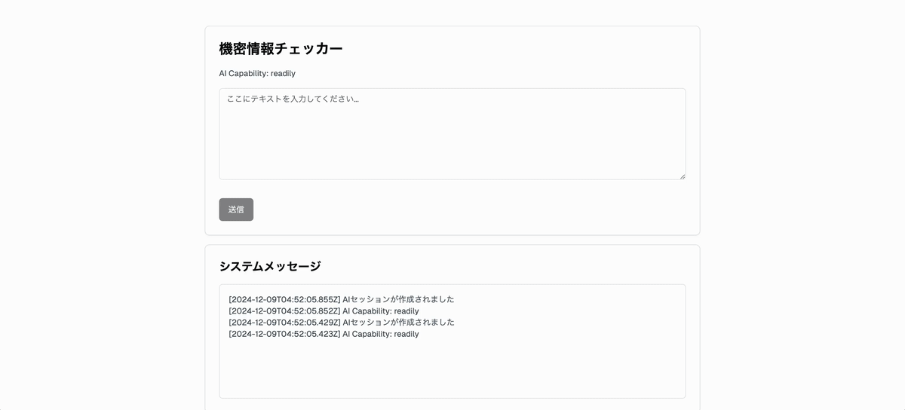Click first AIセッションが作成されました log message
905x410 pixels.
click(x=398, y=299)
